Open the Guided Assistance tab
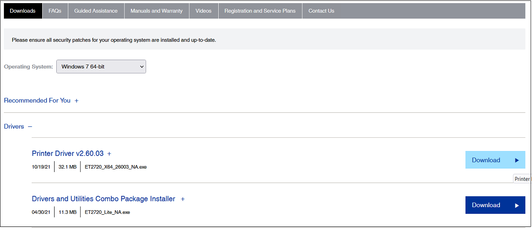The width and height of the screenshot is (532, 230). (96, 11)
